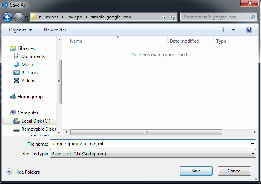
Task: Open the Organize menu
Action: (x=20, y=30)
